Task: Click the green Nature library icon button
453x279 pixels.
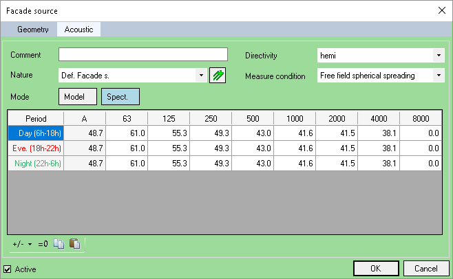Action: point(218,76)
